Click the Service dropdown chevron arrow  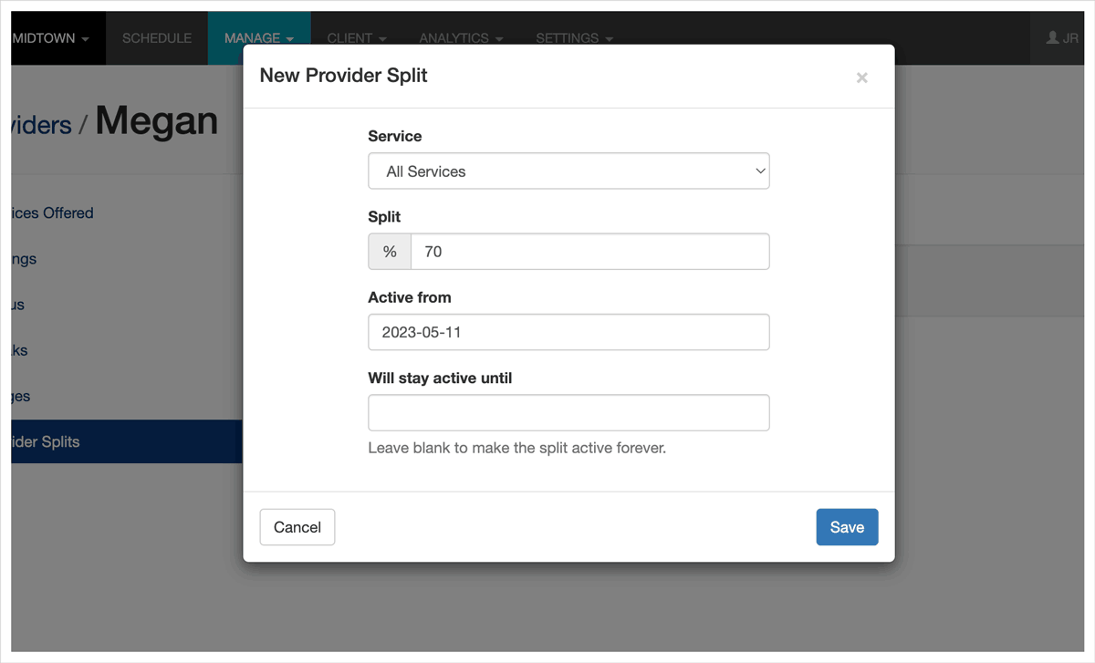(760, 171)
